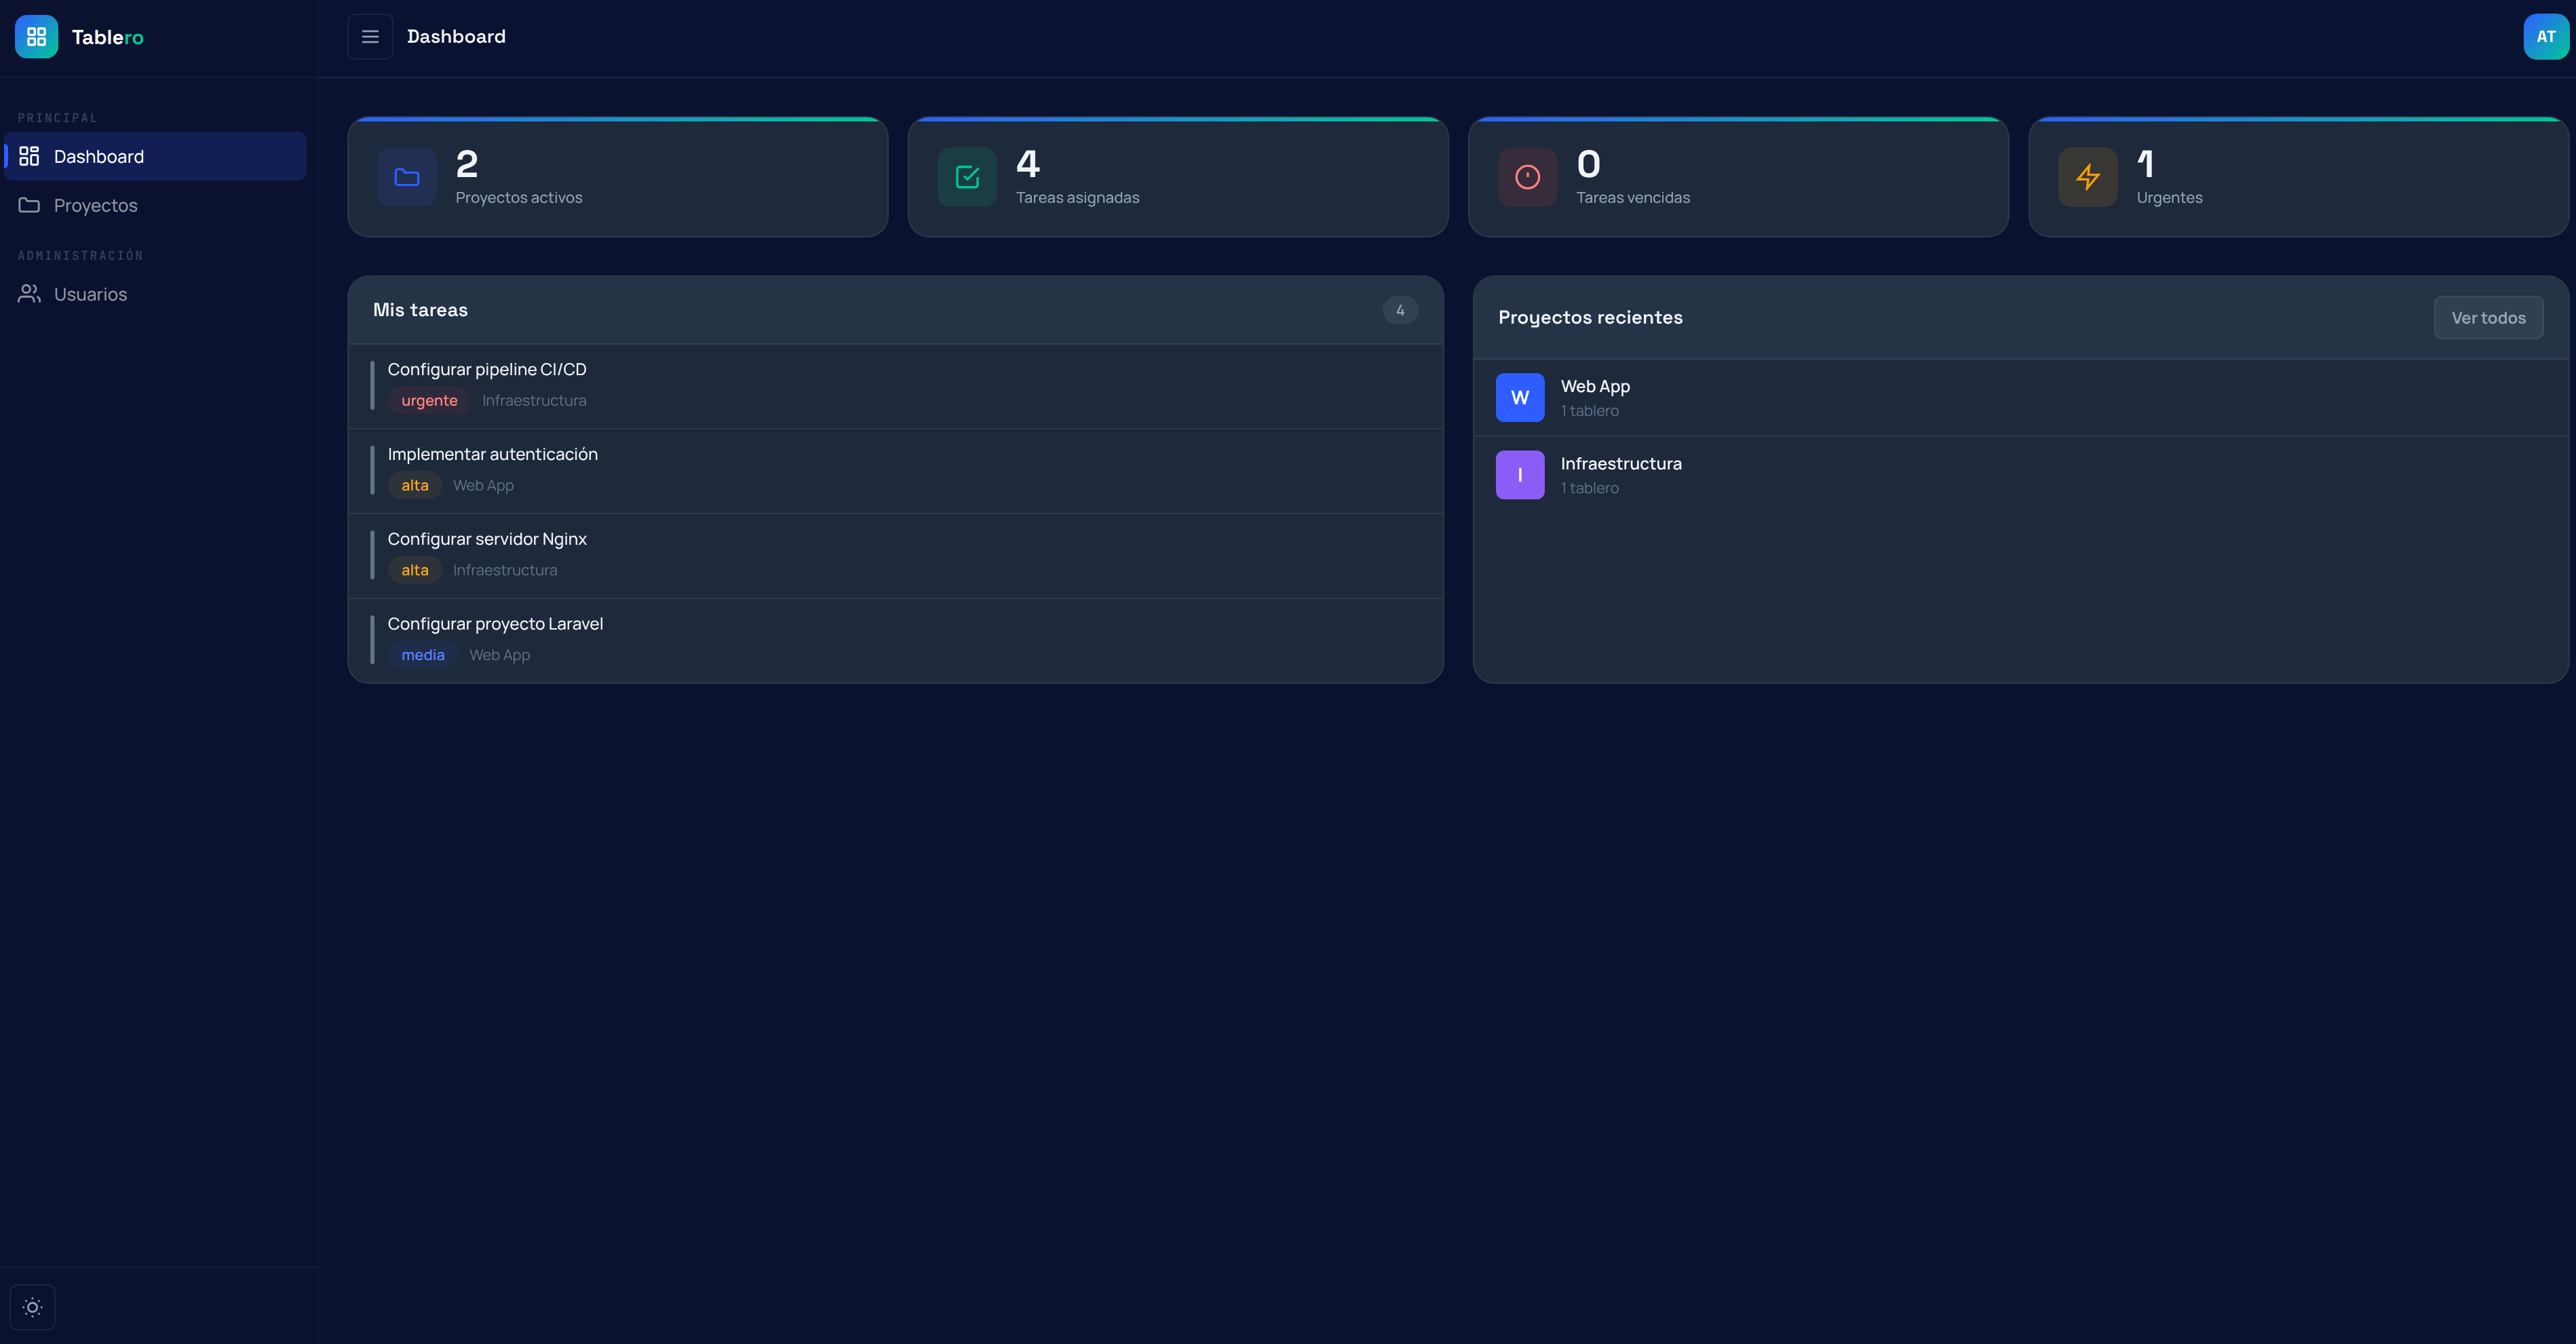This screenshot has width=2576, height=1344.
Task: Click the Usuarios people icon in sidebar
Action: pos(29,294)
